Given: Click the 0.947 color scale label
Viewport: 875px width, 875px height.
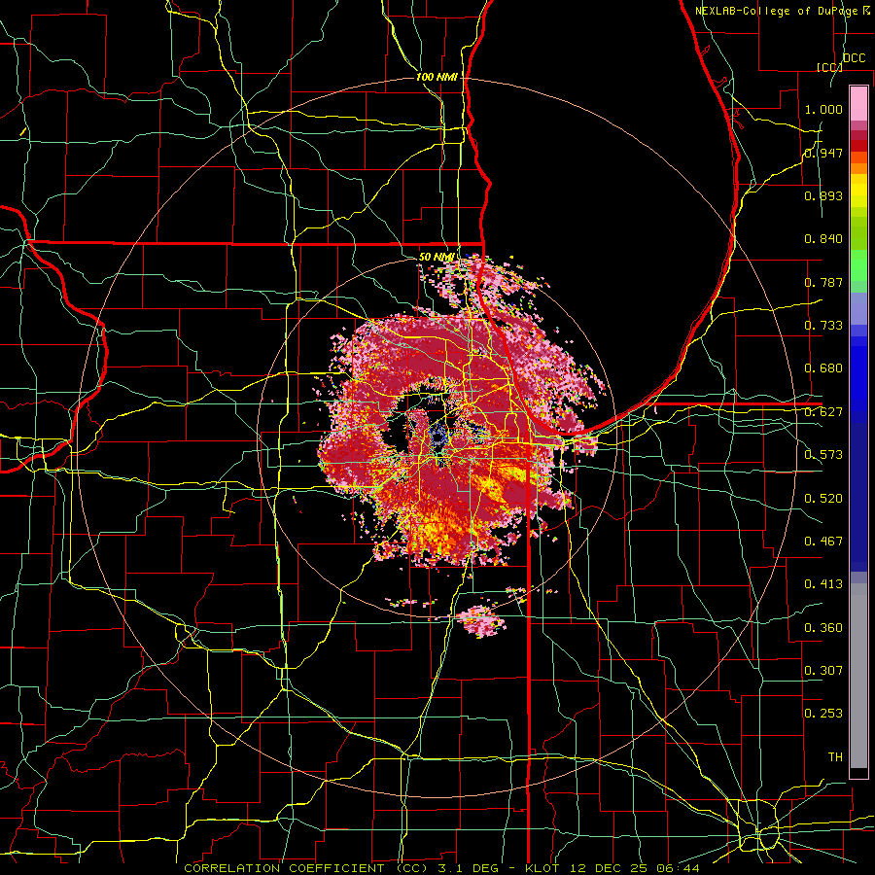Looking at the screenshot, I should (823, 153).
